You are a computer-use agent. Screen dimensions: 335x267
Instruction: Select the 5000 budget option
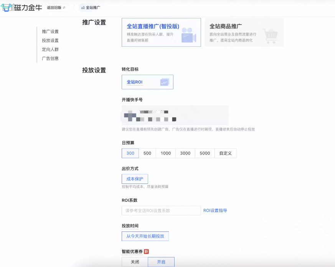(x=205, y=153)
